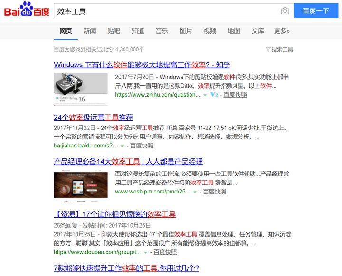
Task: Expand dropdown arrow next to baijiahao.baidu.com URL
Action: [x=122, y=146]
